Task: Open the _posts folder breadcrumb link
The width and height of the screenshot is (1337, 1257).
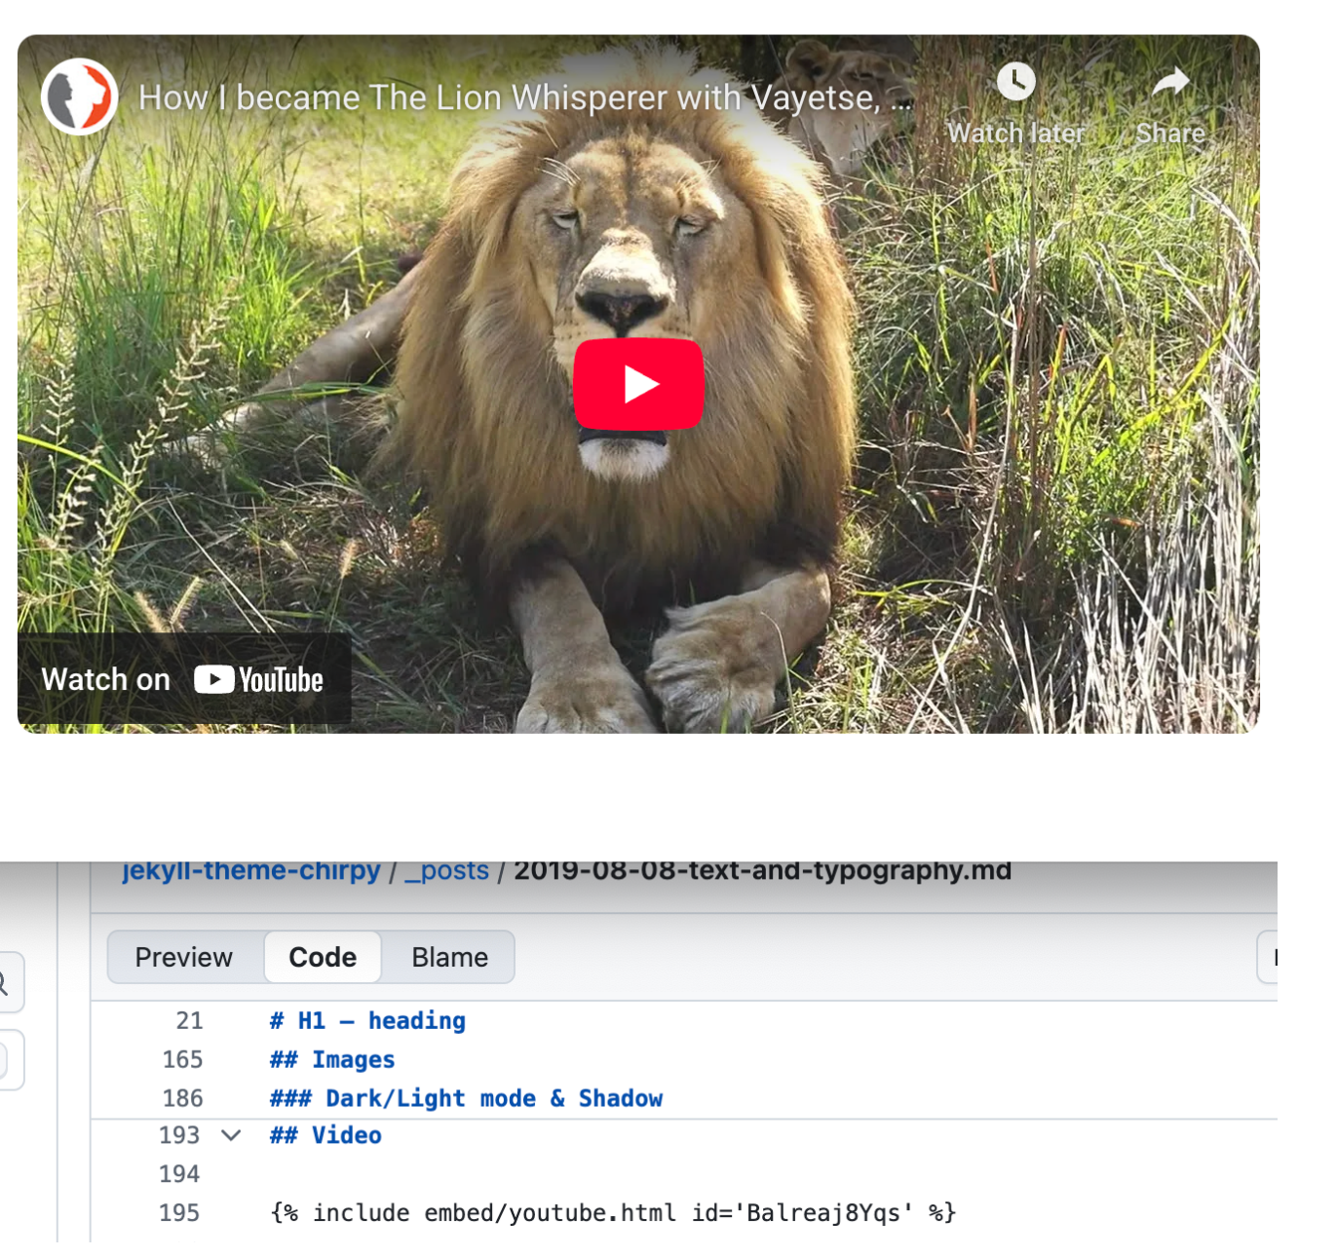Action: coord(446,870)
